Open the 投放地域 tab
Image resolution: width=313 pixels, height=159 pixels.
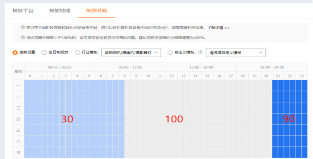[x=60, y=10]
